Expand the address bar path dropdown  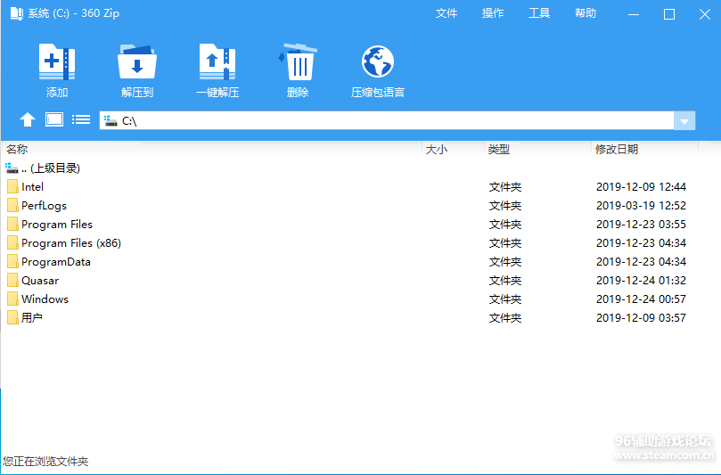point(684,121)
